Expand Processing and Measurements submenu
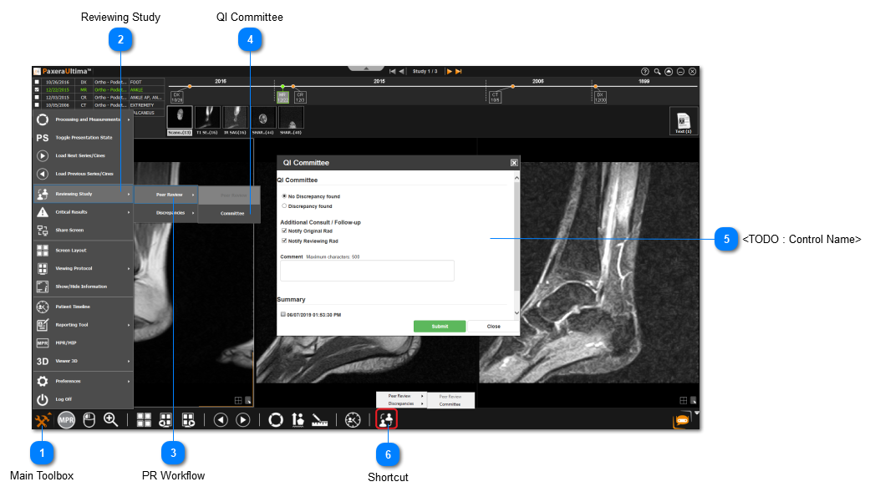 click(83, 119)
